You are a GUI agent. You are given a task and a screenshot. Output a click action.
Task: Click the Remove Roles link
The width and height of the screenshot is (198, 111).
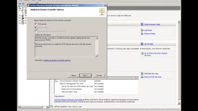(x=150, y=34)
